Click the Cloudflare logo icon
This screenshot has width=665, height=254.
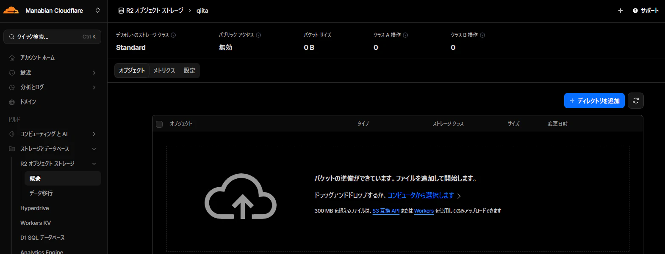(x=11, y=10)
